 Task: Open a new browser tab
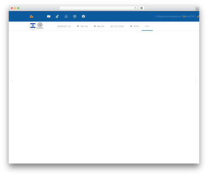tap(197, 9)
